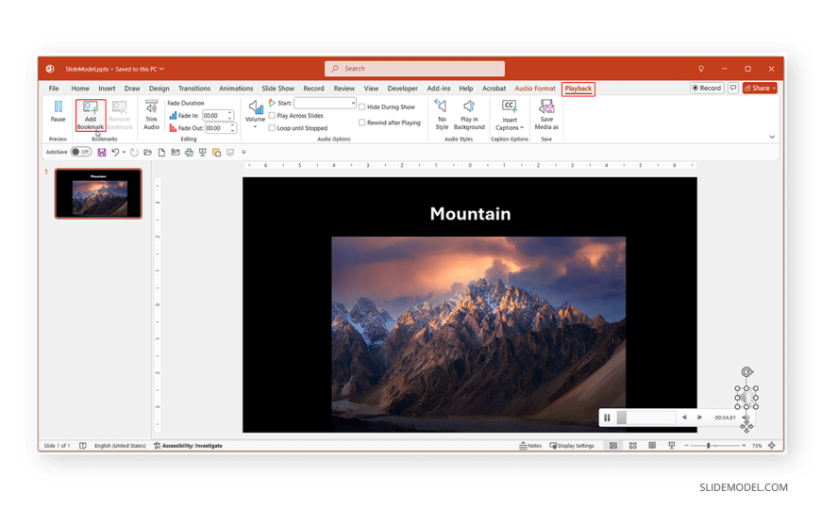Click the Add Bookmark button

coord(90,115)
